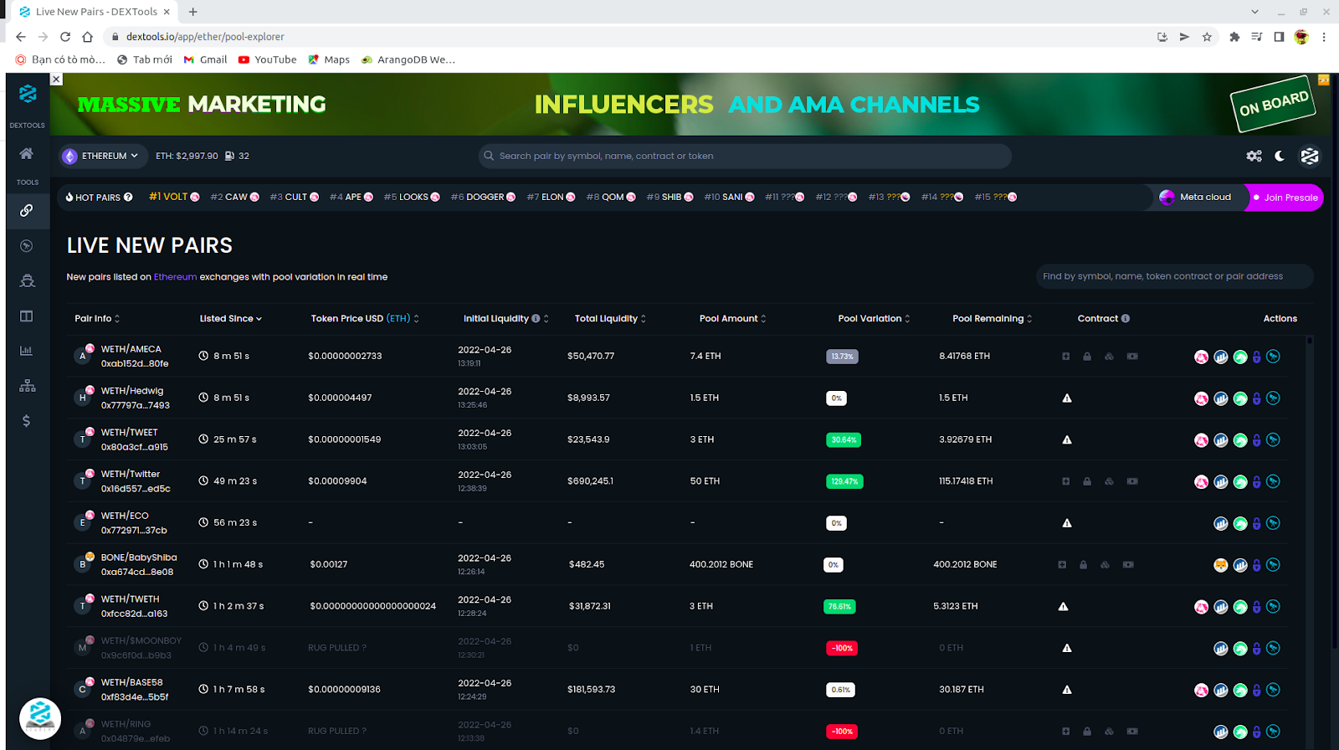Screen dimensions: 1339x750
Task: Open the ArangoDB bookmark
Action: pos(408,59)
